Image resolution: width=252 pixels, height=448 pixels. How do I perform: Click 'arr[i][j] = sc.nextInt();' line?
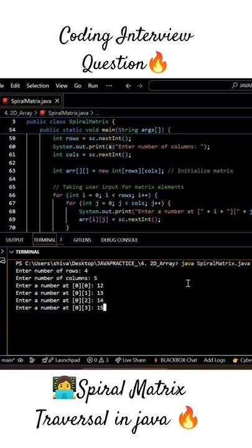coord(119,220)
